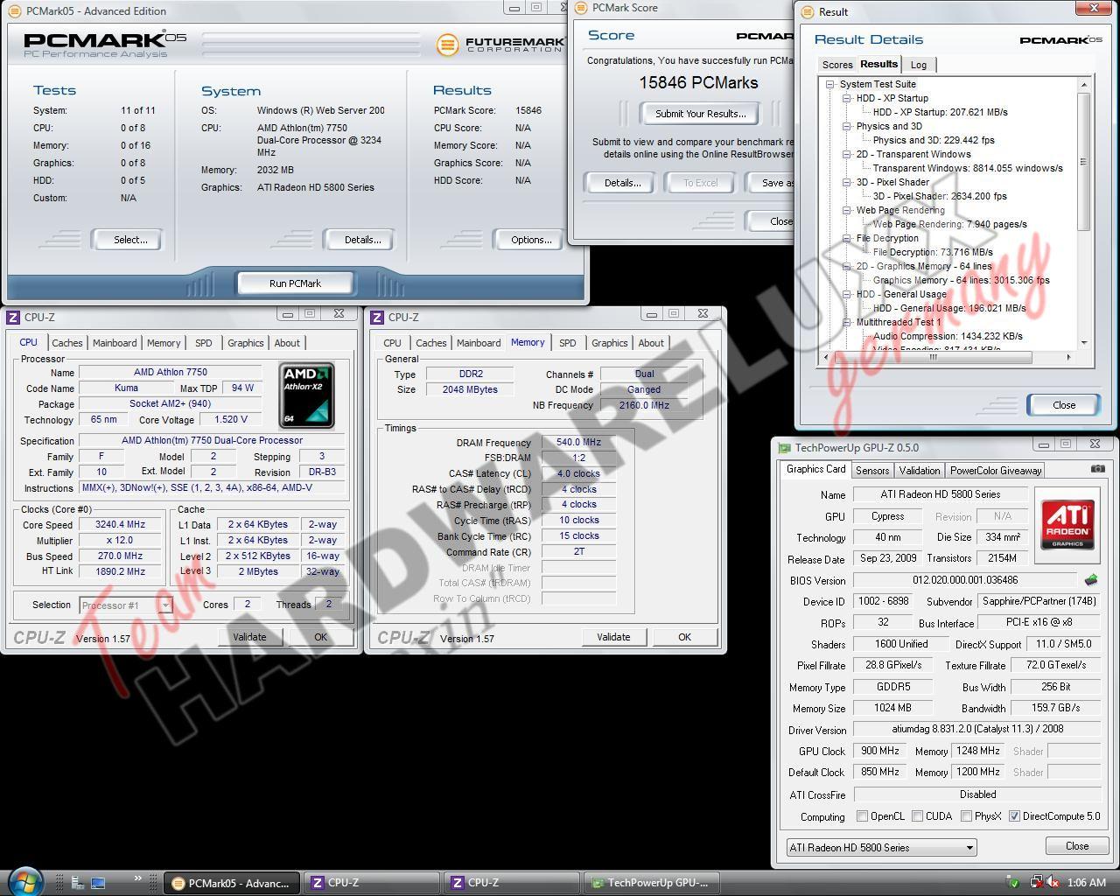The image size is (1120, 896).
Task: Switch to the Scores tab in Result window
Action: click(836, 65)
